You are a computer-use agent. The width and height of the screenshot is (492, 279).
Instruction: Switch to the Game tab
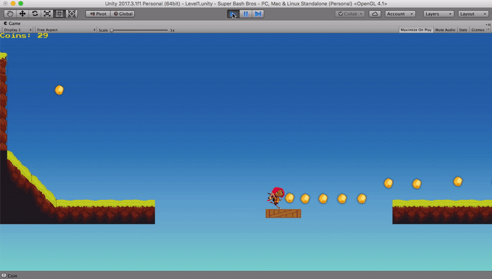[13, 23]
